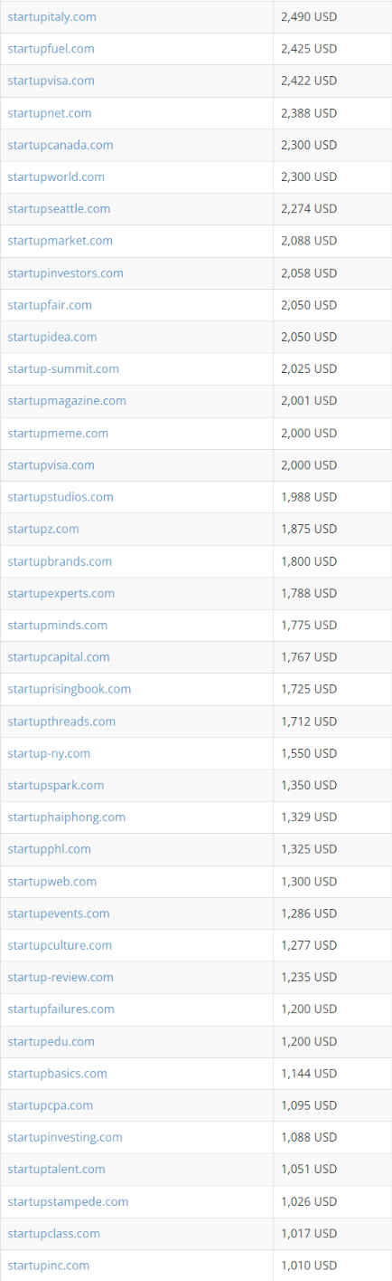Open startupnet.com domain entry
Image resolution: width=392 pixels, height=1281 pixels.
tap(49, 113)
